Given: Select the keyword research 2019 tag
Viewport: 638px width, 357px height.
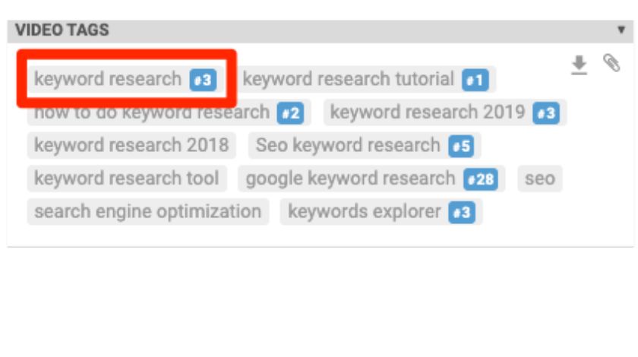Looking at the screenshot, I should coord(445,112).
